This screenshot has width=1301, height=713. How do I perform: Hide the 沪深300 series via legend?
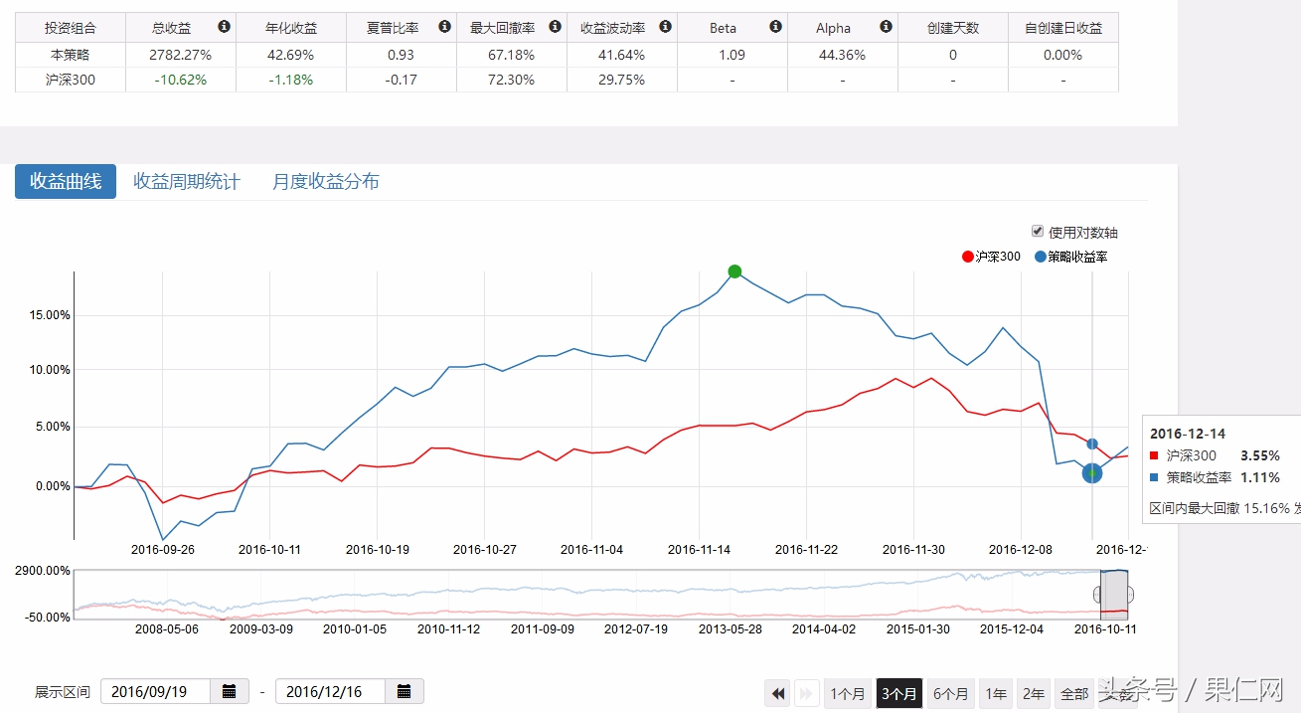click(992, 257)
